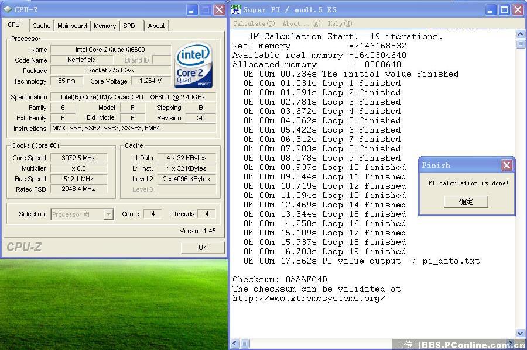Image resolution: width=527 pixels, height=350 pixels.
Task: Expand the Processor #1 selection dropdown
Action: tap(108, 214)
